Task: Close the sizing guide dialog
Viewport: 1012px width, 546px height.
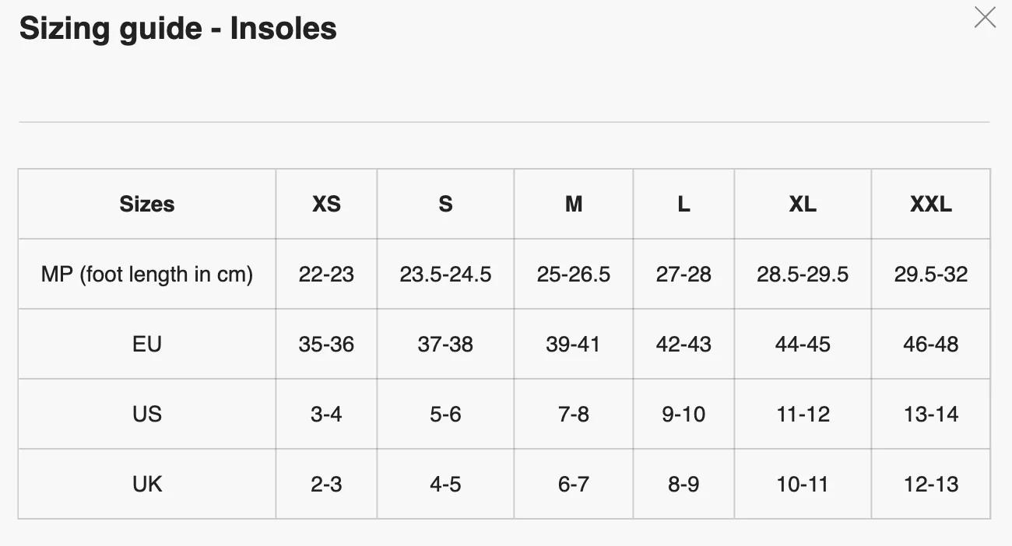Action: tap(985, 17)
